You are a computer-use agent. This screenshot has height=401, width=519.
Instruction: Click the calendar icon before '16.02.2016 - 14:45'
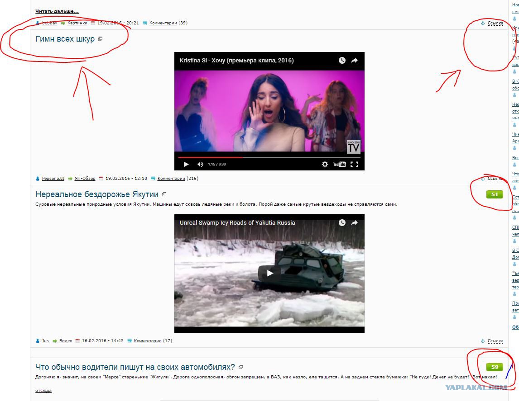[x=78, y=340]
